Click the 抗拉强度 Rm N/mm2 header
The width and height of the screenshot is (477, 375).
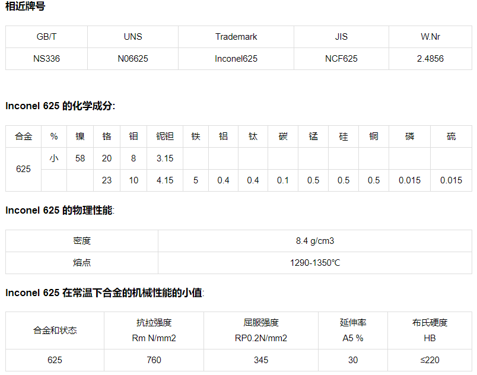tap(154, 330)
